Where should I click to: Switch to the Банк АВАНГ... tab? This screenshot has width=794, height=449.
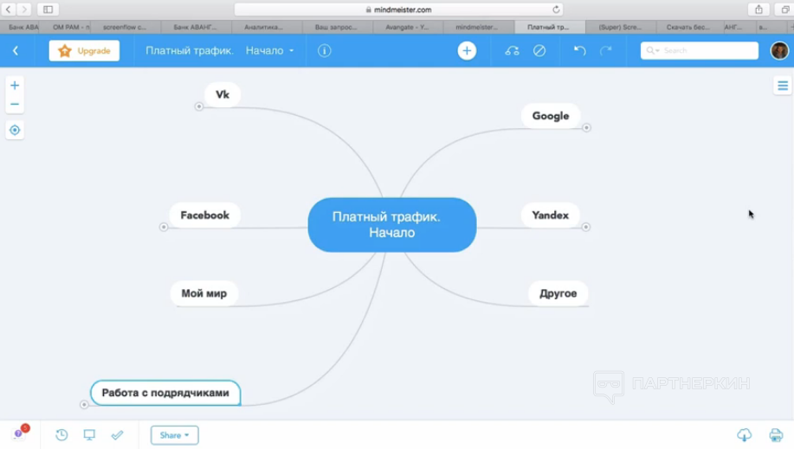tap(195, 27)
